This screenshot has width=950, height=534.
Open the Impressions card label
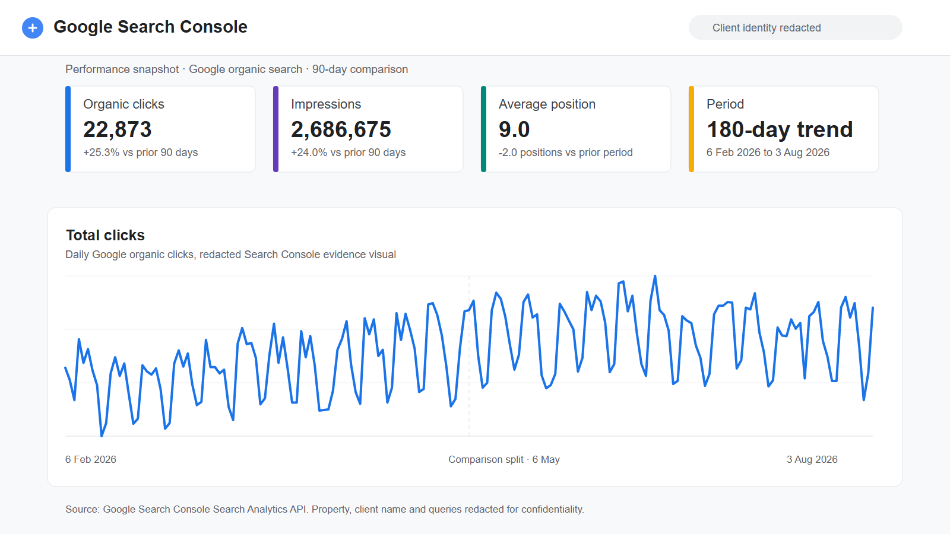pyautogui.click(x=326, y=104)
